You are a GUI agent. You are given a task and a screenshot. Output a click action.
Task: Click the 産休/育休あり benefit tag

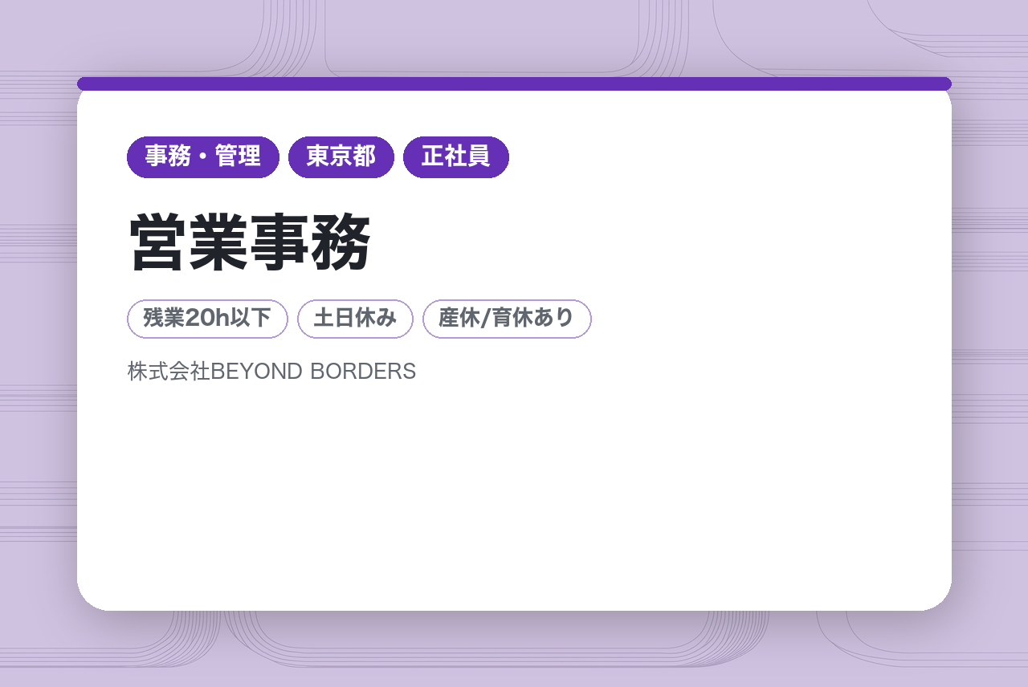pos(507,319)
